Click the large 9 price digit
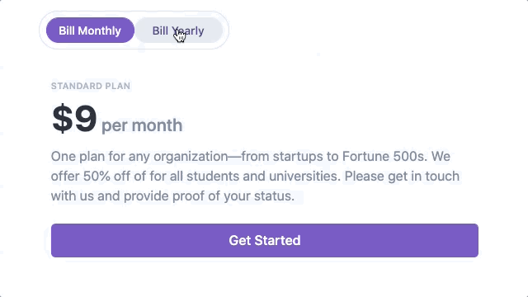Viewport: 528px width, 297px height. coord(86,119)
